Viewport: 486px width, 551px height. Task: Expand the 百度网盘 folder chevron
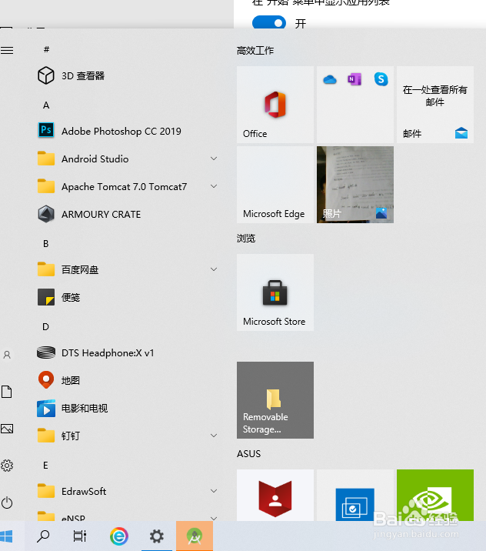coord(214,269)
